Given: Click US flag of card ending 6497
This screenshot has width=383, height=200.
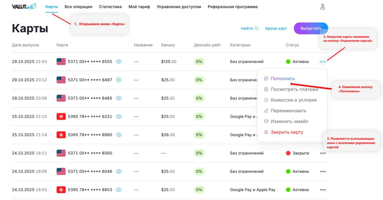Looking at the screenshot, I should click(61, 80).
